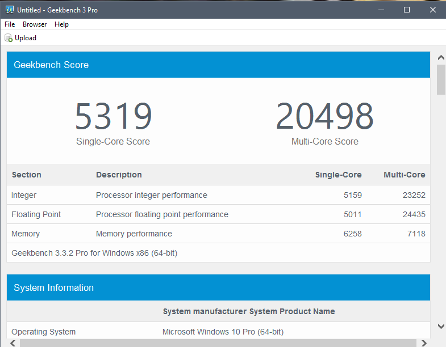This screenshot has height=347, width=446.
Task: Click Floating Point single-core value 5011
Action: tap(352, 214)
